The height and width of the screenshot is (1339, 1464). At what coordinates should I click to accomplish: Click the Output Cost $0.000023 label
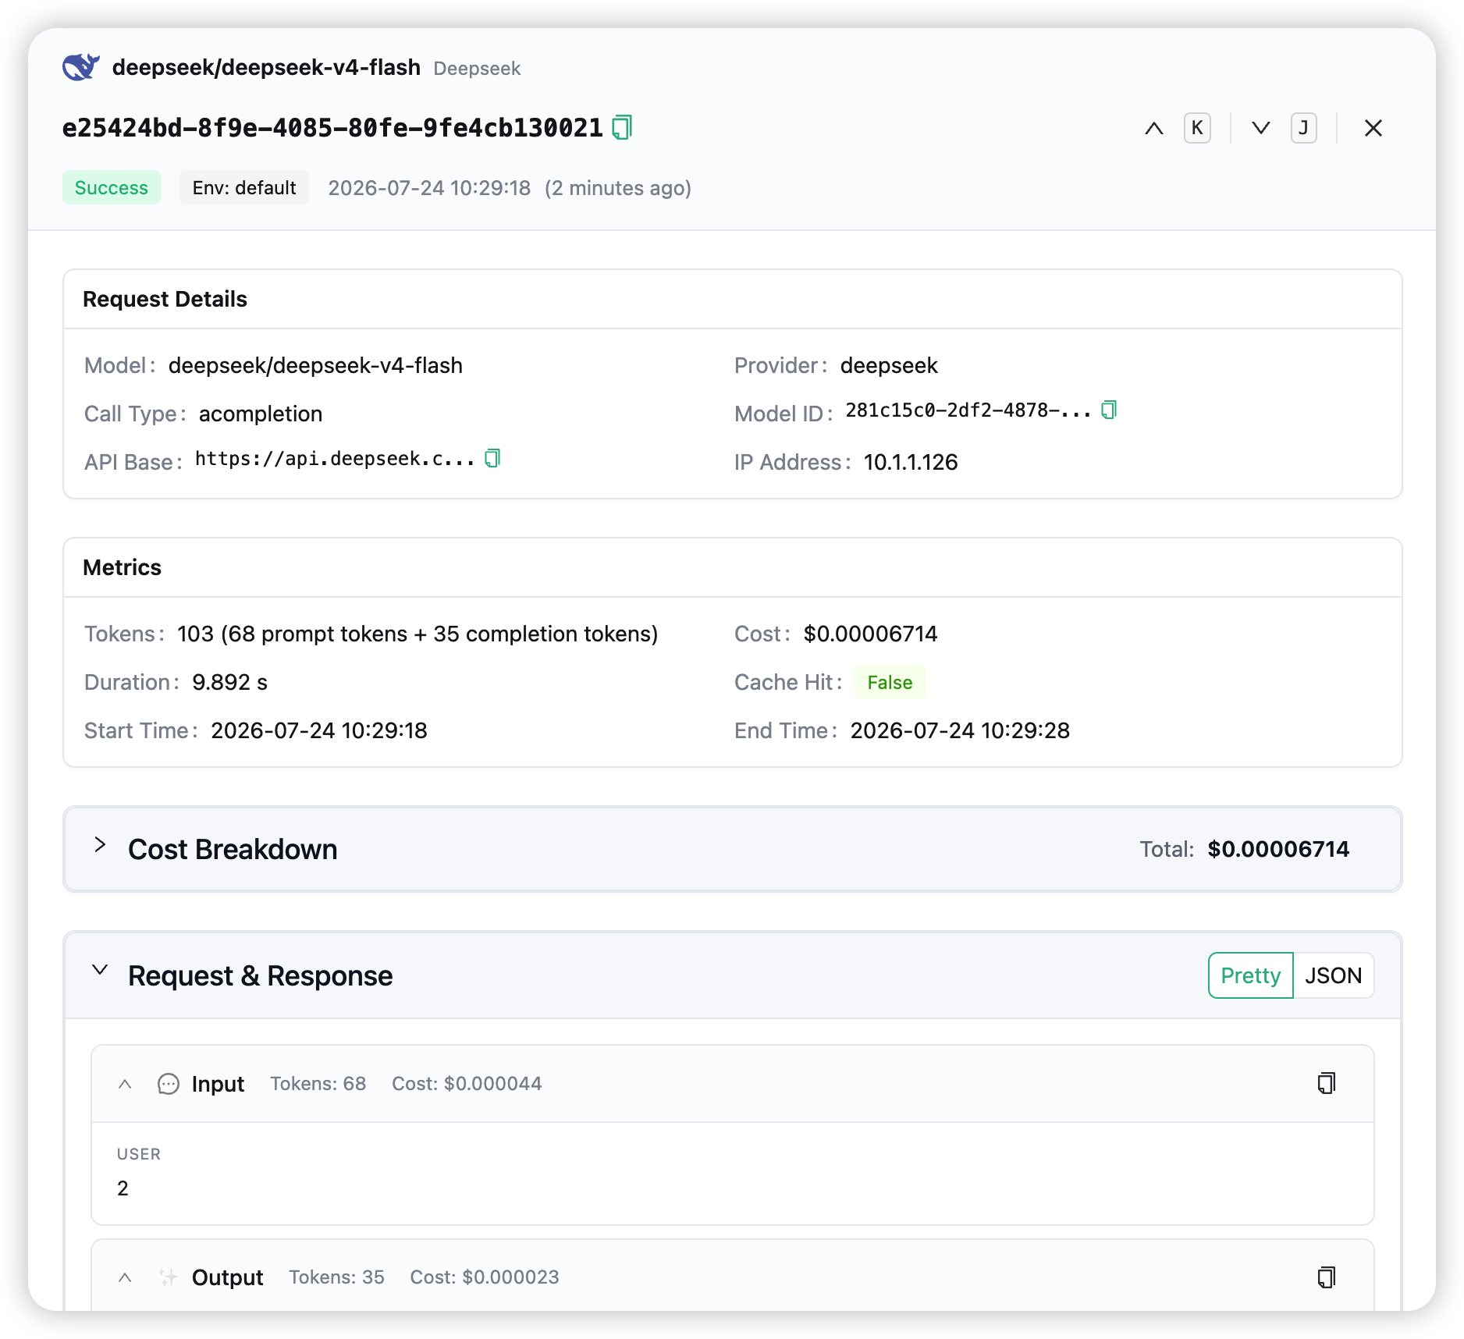(x=485, y=1277)
